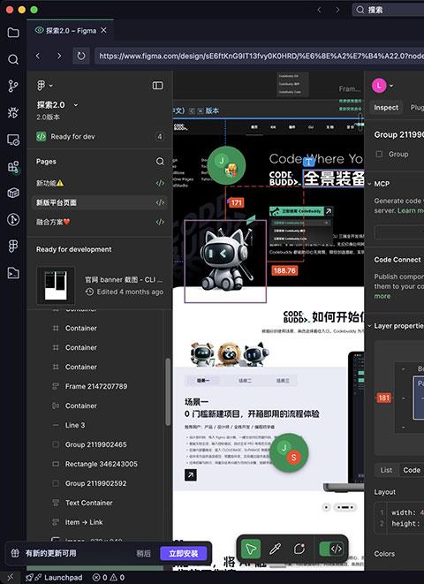Open the terminal file icon in activity bar
This screenshot has width=424, height=584.
13,273
